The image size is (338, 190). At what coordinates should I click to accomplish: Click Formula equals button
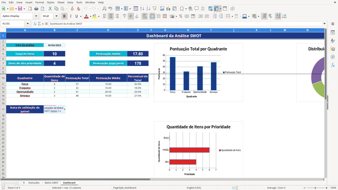point(46,24)
